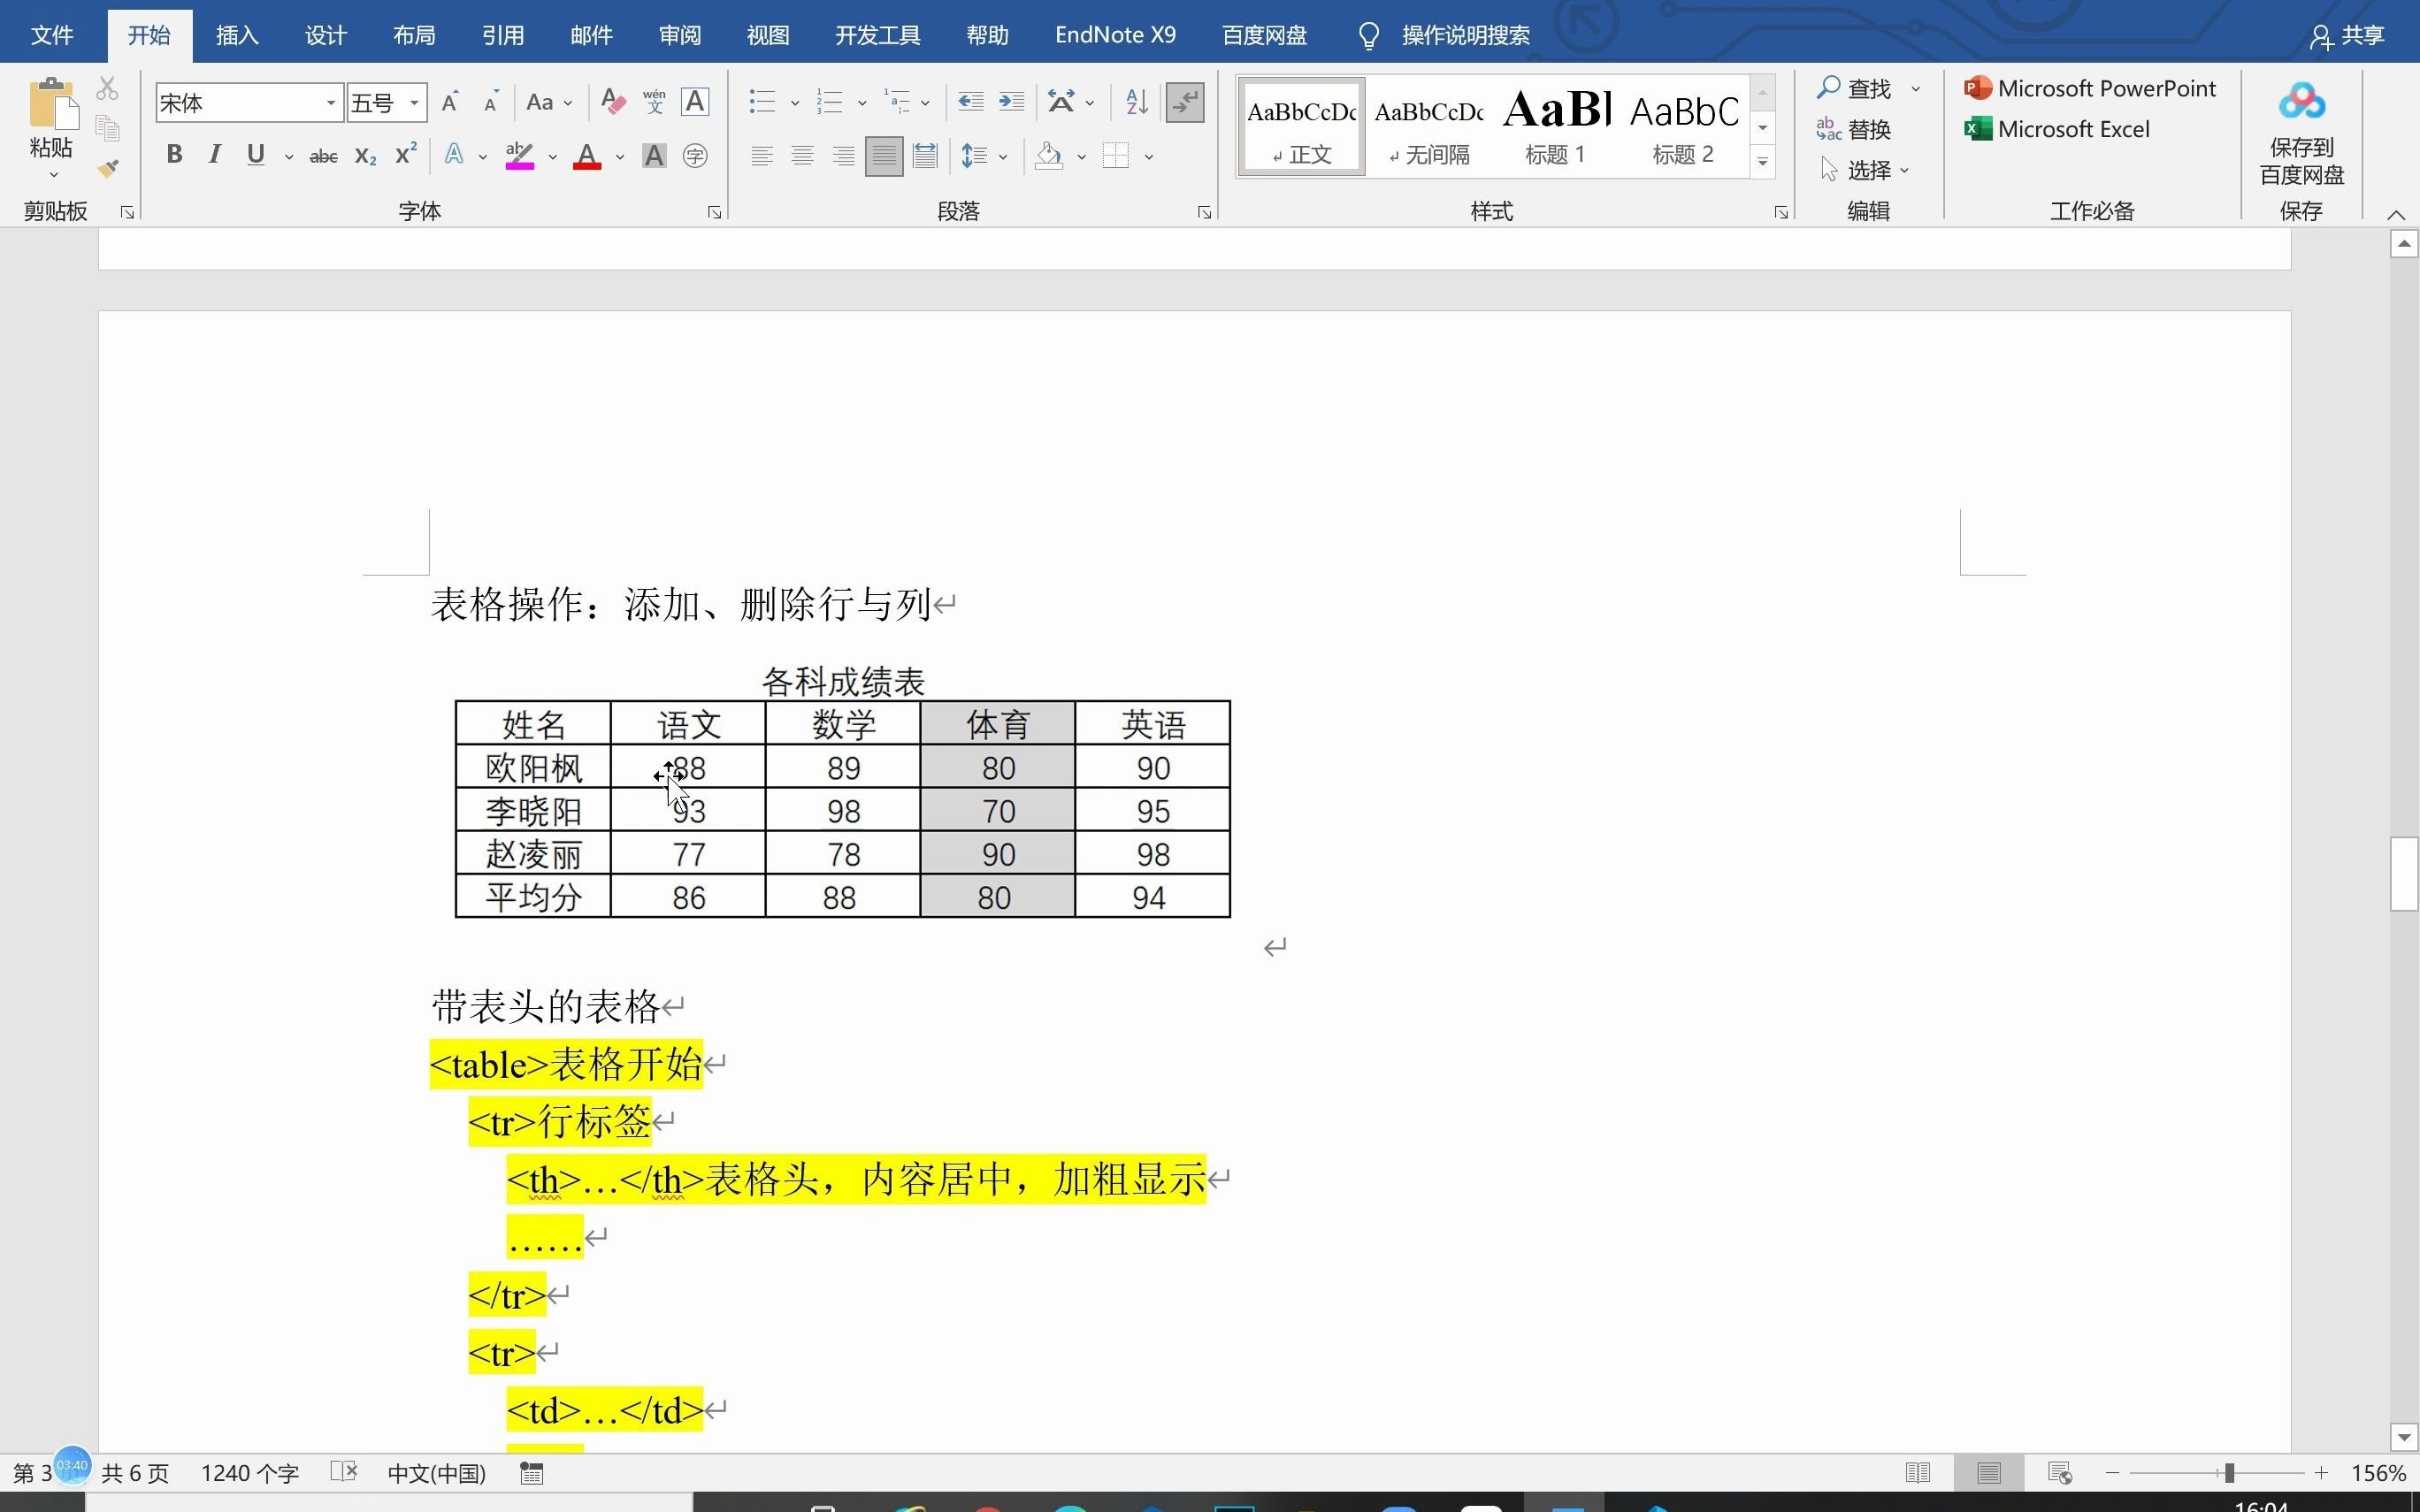Open the text effects A icon
The width and height of the screenshot is (2420, 1512).
[454, 155]
